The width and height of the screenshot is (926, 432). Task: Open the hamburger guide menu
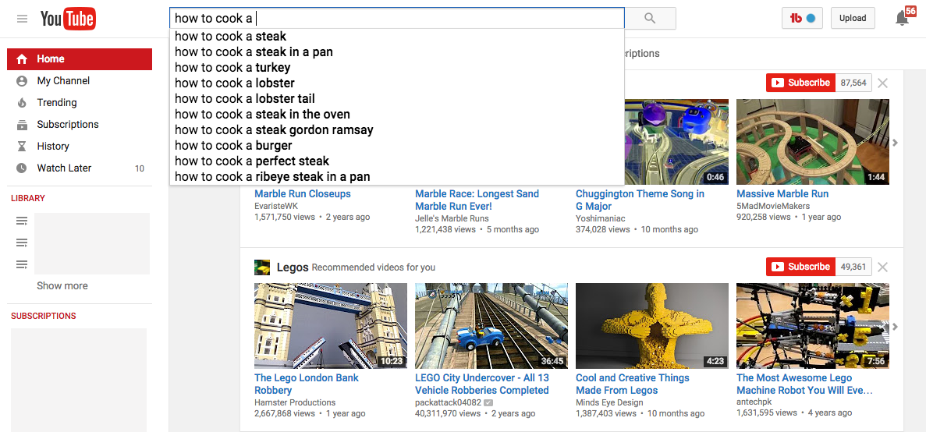pos(23,18)
